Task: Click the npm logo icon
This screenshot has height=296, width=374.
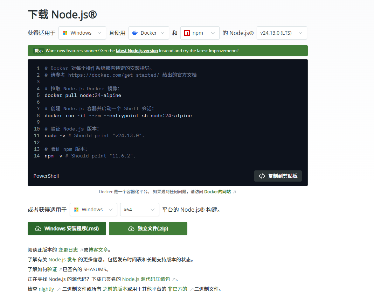Action: point(187,33)
